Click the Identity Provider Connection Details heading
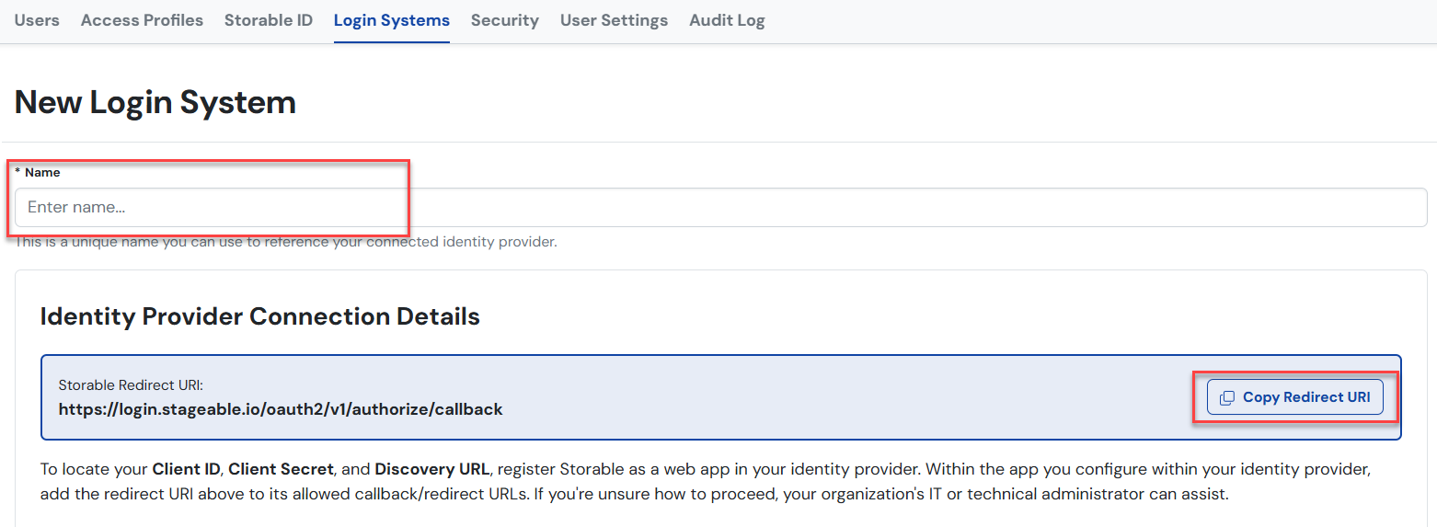This screenshot has width=1437, height=527. pos(260,316)
